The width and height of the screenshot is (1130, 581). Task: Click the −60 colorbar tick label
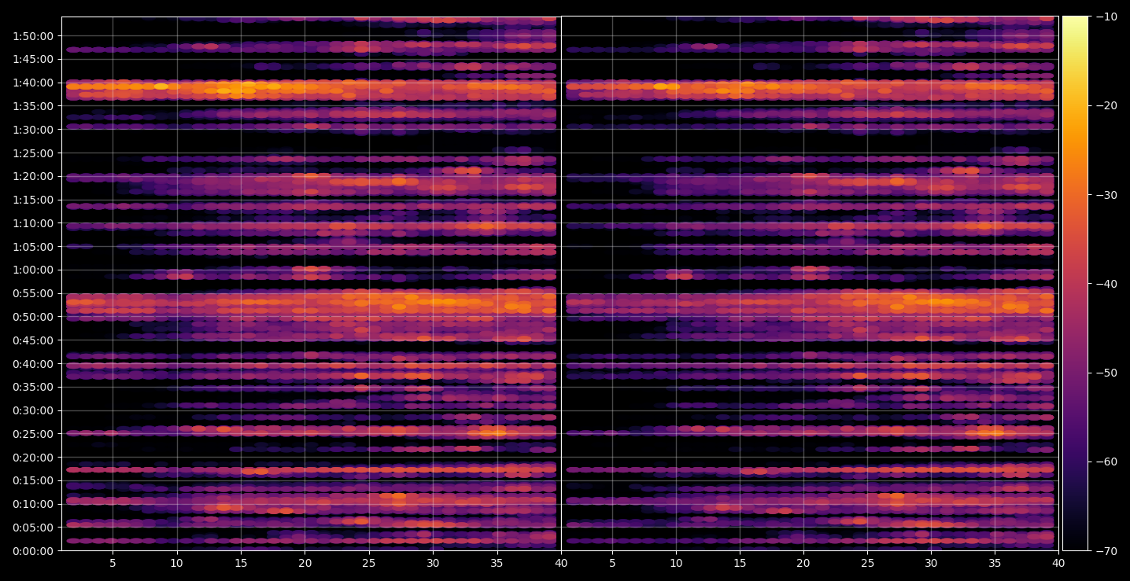pos(1105,461)
